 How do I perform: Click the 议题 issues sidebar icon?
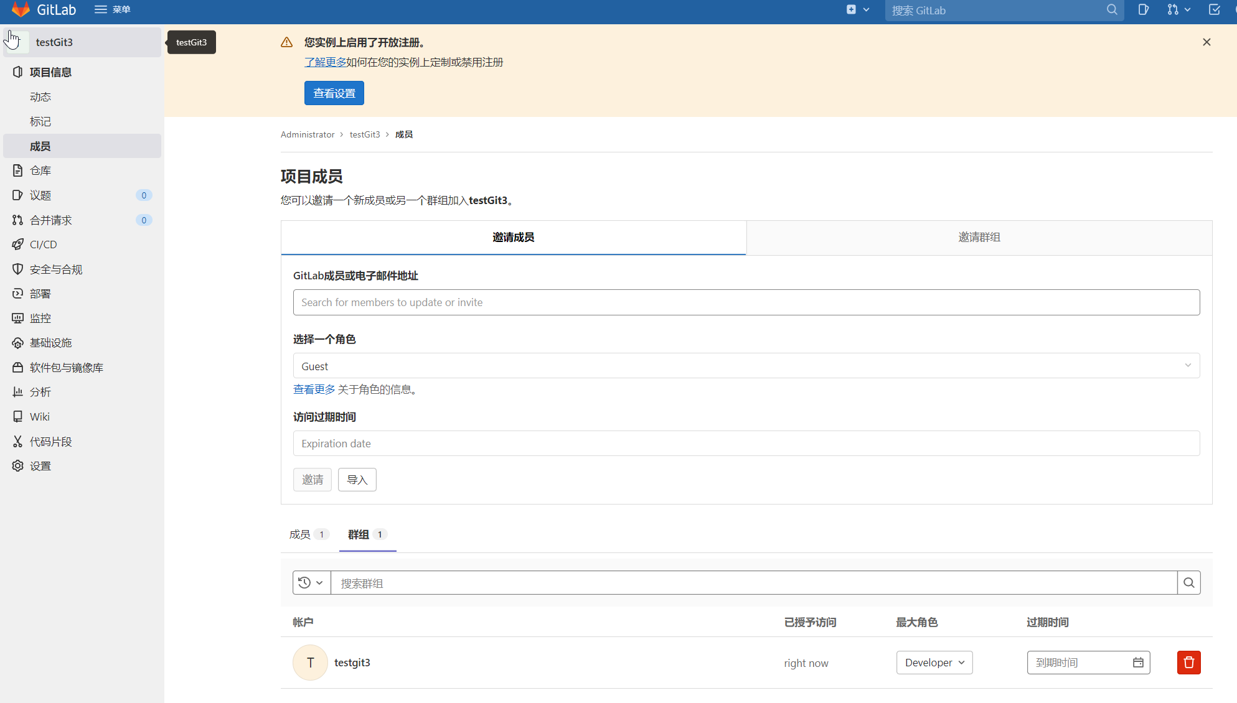[x=17, y=195]
